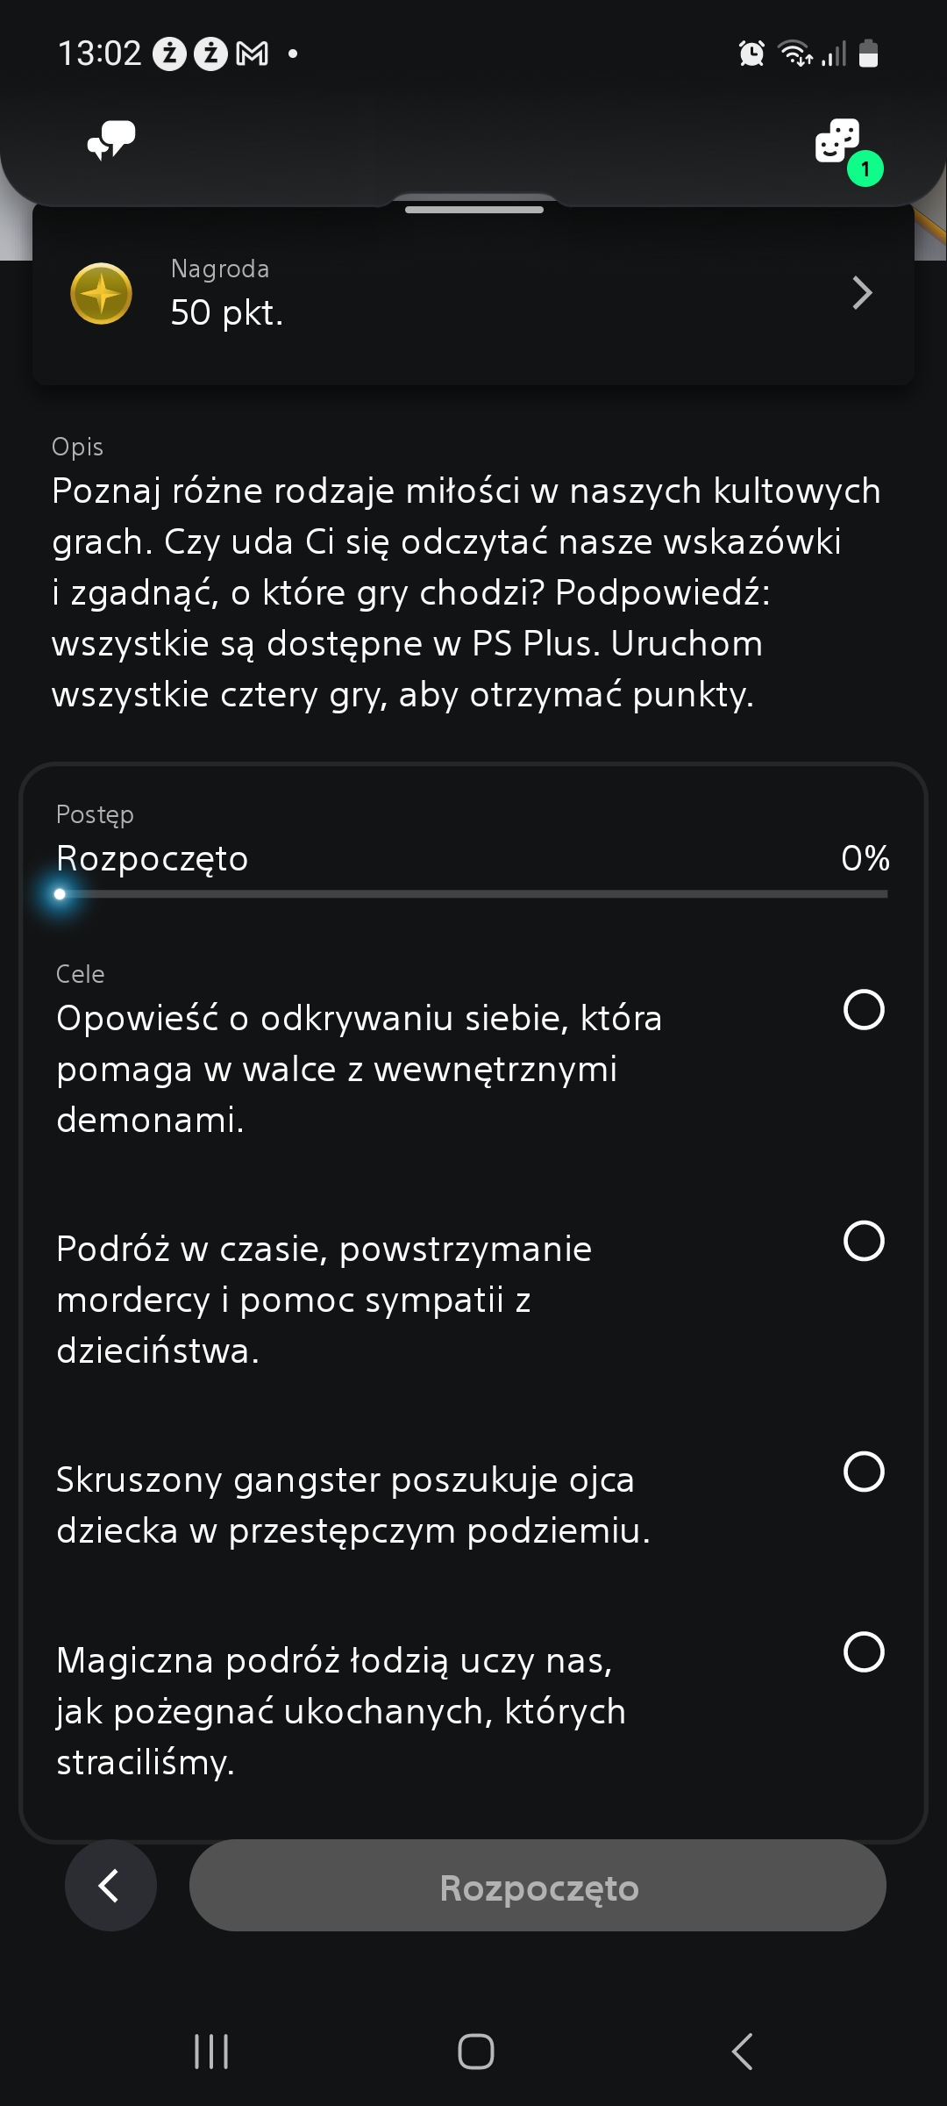Open the Nagroda 50 pkt. row
Viewport: 947px width, 2106px height.
click(473, 293)
